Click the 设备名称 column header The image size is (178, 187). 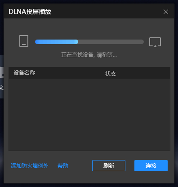pos(24,73)
